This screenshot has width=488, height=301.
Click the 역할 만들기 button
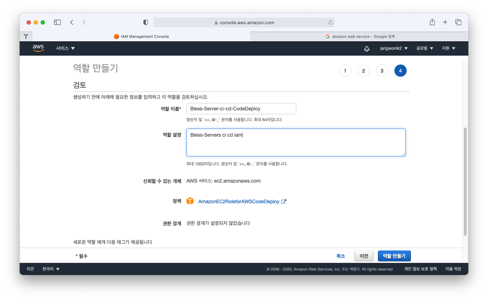pos(394,256)
